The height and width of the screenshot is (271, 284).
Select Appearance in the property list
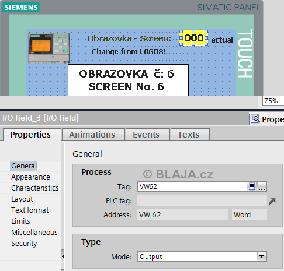click(30, 177)
